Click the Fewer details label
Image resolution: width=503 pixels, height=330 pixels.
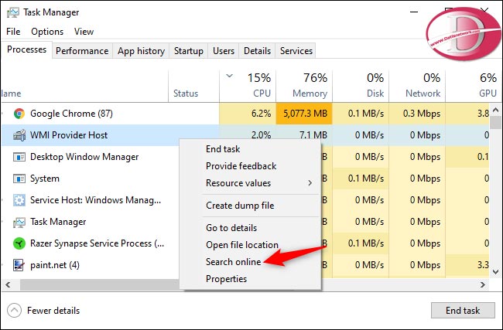coord(53,311)
